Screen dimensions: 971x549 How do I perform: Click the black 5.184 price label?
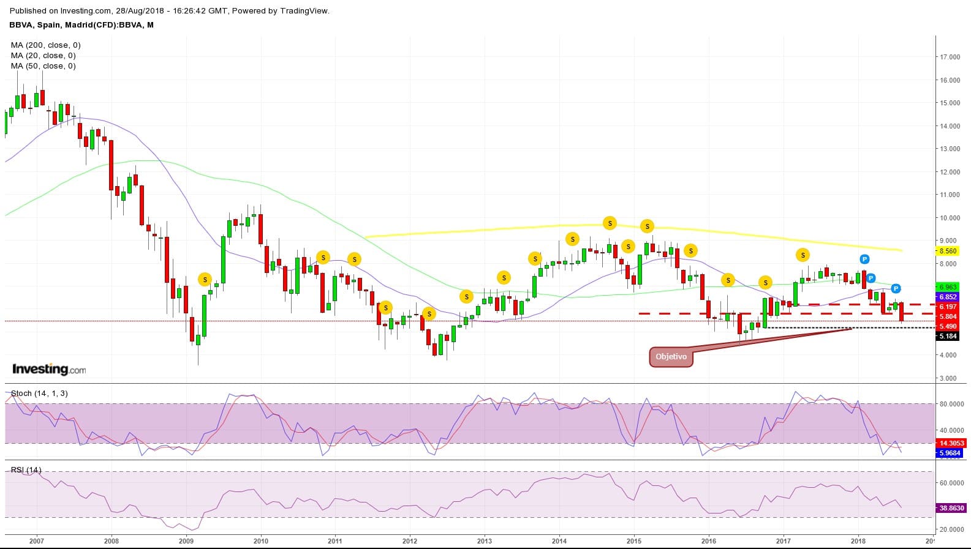pos(948,336)
